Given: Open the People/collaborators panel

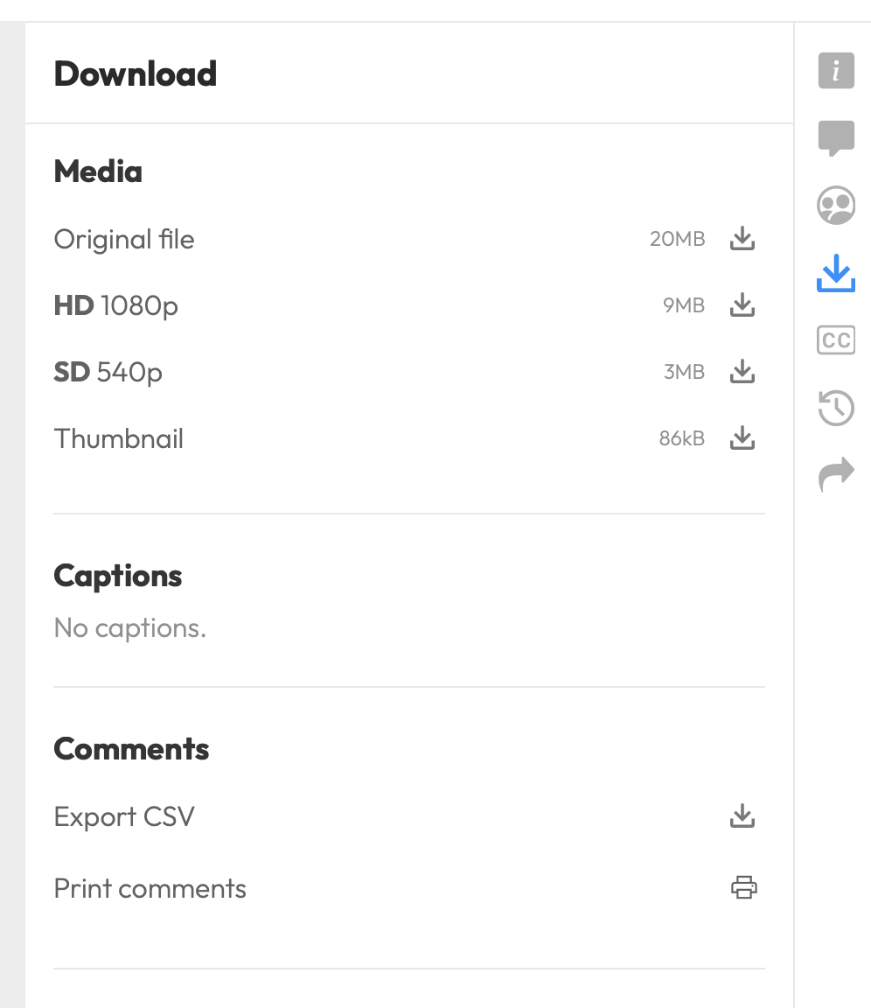Looking at the screenshot, I should click(835, 205).
